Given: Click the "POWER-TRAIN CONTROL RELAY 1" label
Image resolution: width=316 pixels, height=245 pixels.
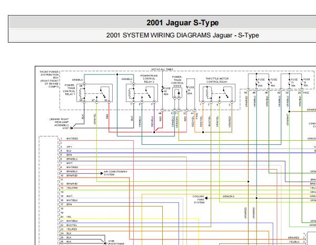Looking at the screenshot, I should point(70,90).
